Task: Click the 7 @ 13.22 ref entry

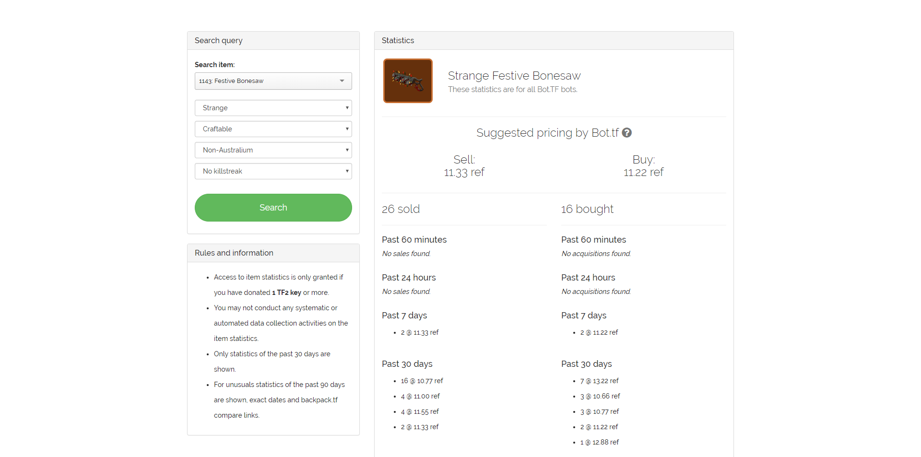Action: point(600,381)
